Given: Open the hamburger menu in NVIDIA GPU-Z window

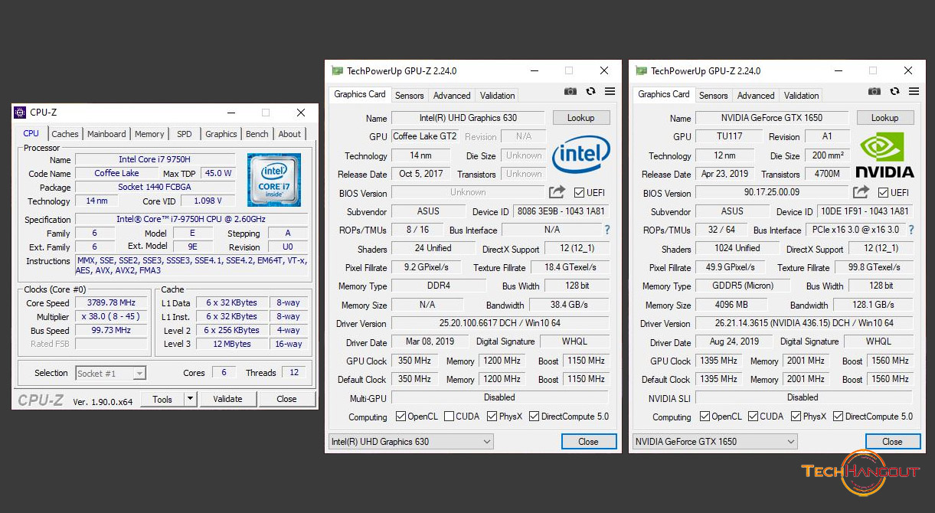Looking at the screenshot, I should (914, 91).
